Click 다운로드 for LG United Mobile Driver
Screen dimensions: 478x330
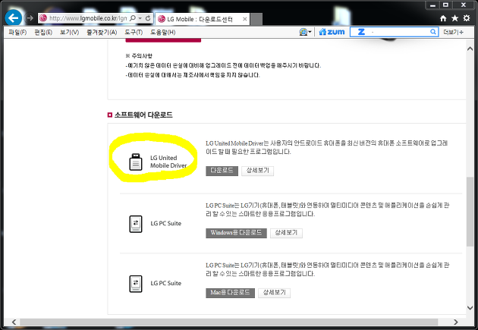(222, 171)
